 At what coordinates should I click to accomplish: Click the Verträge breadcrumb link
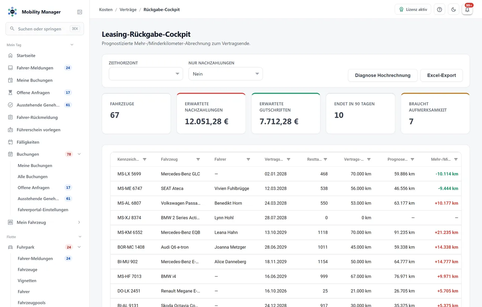click(x=128, y=9)
